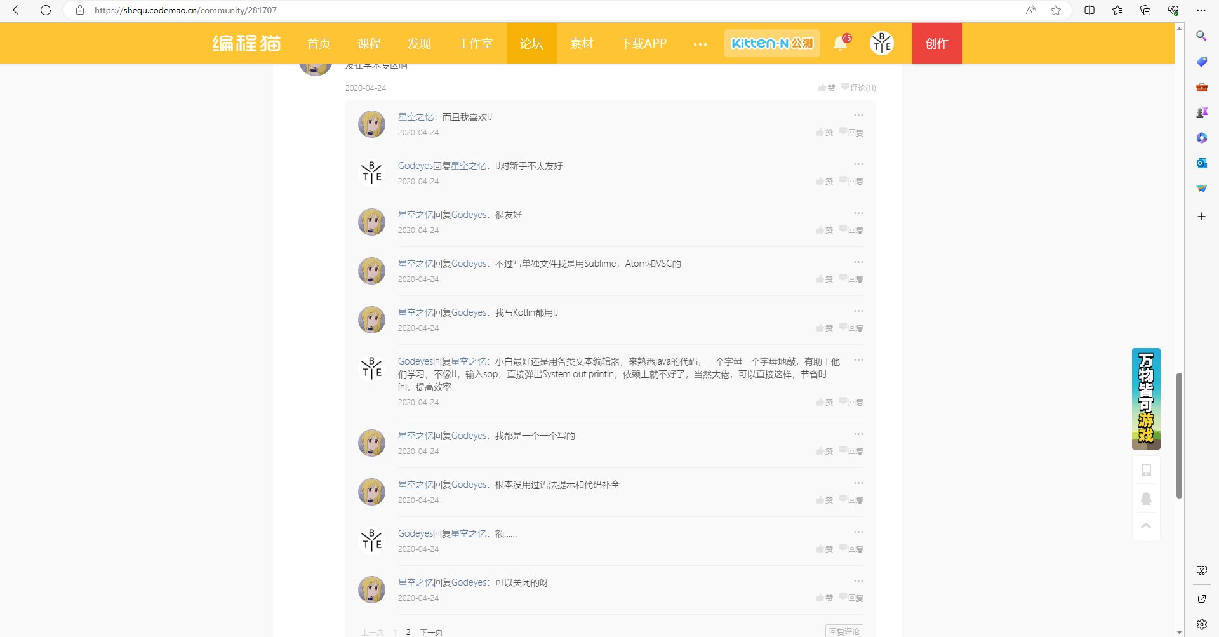Open the notification bell with 45 badge
This screenshot has width=1219, height=637.
(x=841, y=43)
